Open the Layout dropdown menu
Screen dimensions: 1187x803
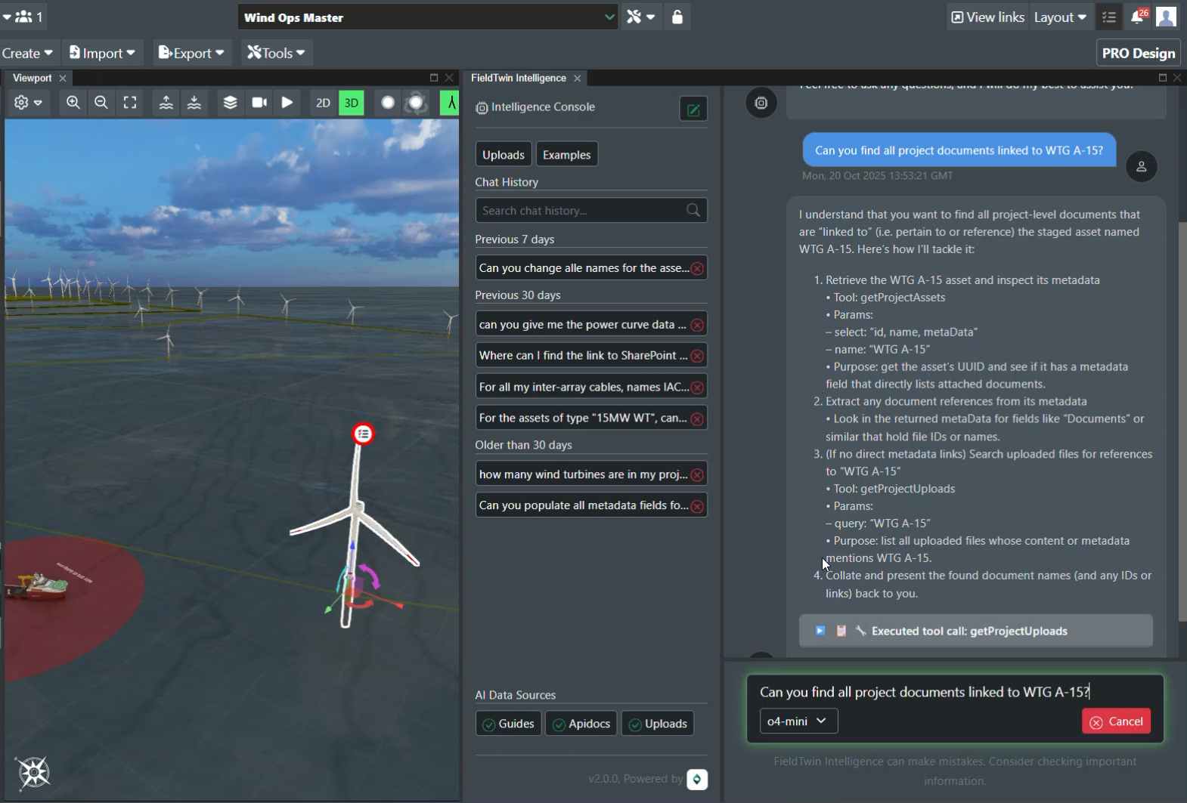(1060, 17)
